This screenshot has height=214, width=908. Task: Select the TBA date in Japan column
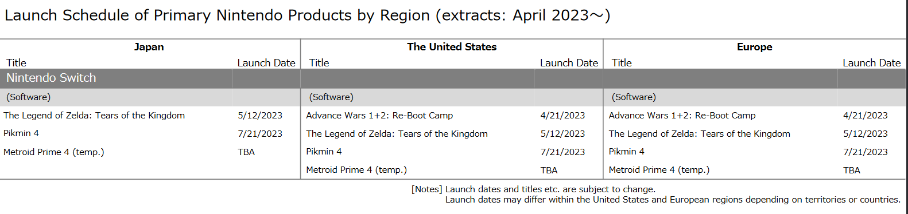point(246,152)
